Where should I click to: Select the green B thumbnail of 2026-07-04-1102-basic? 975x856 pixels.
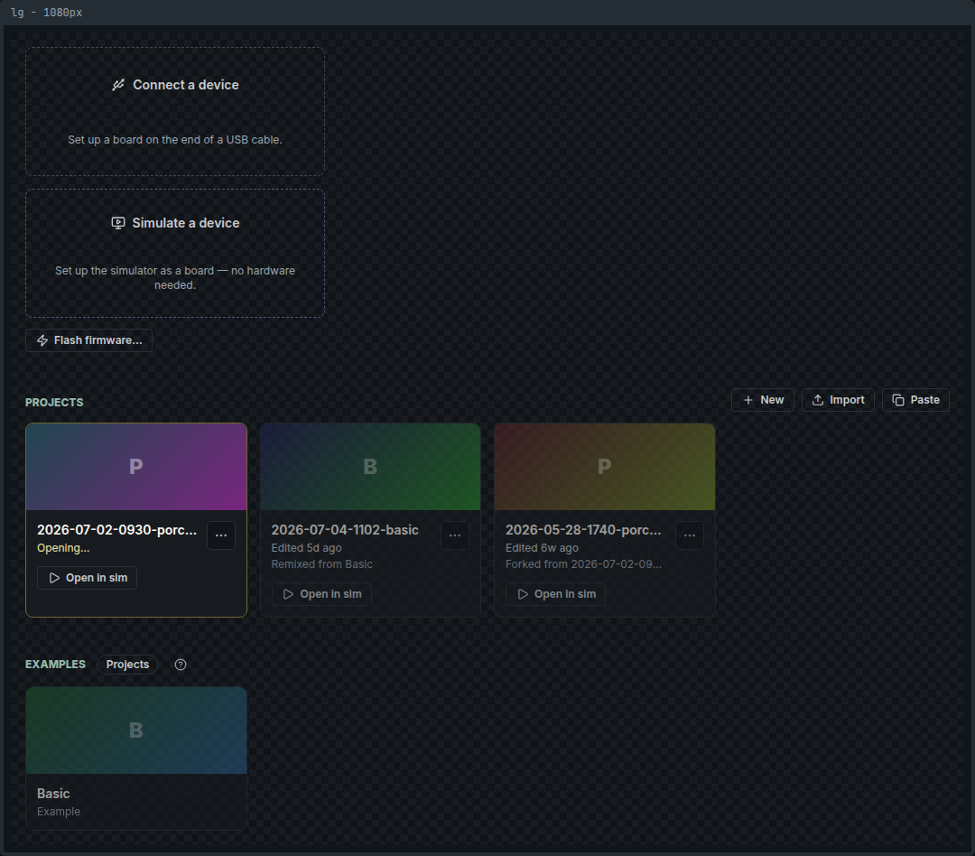(x=371, y=467)
